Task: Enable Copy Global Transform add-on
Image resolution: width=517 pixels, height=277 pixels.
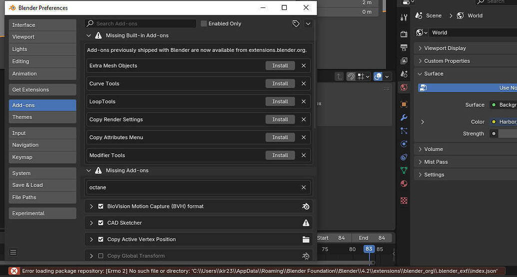Action: 101,256
